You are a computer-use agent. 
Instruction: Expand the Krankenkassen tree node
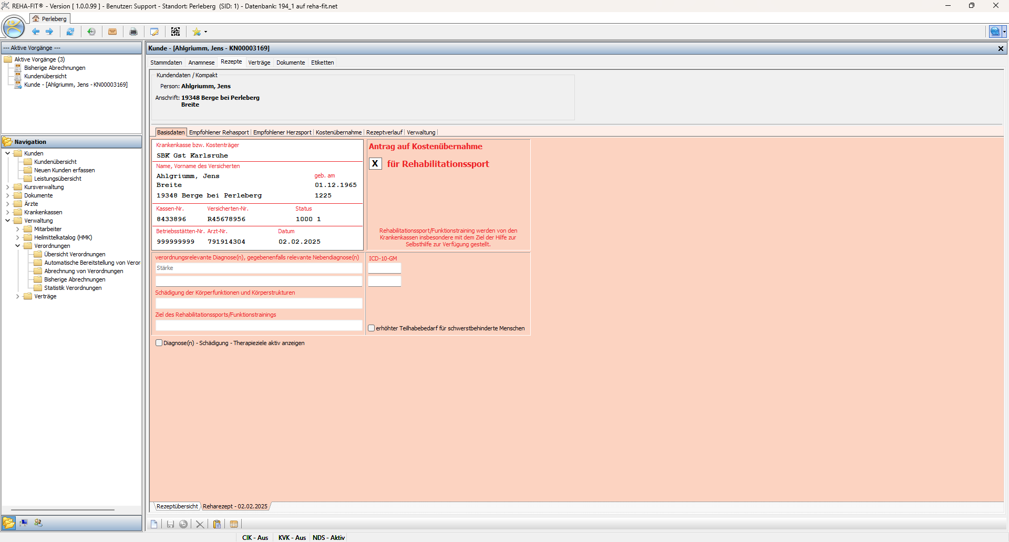(x=8, y=212)
